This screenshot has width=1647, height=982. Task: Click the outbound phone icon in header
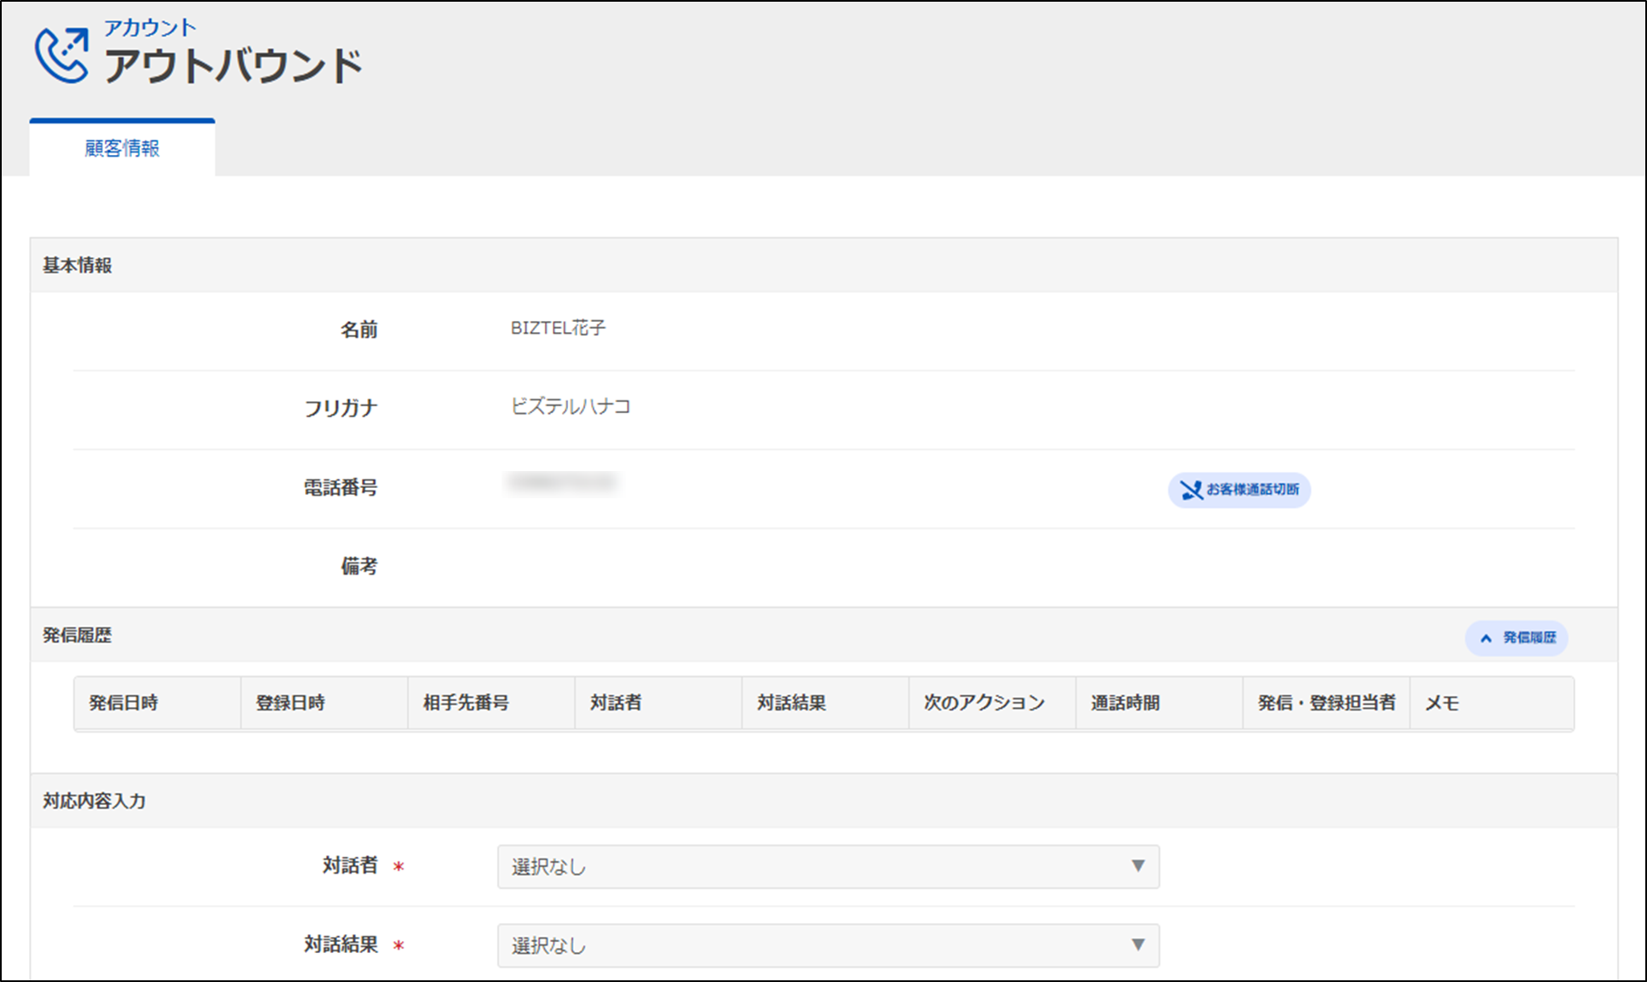pyautogui.click(x=61, y=55)
